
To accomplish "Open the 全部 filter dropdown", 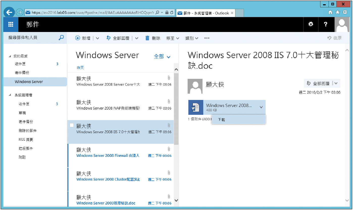I will [x=162, y=57].
